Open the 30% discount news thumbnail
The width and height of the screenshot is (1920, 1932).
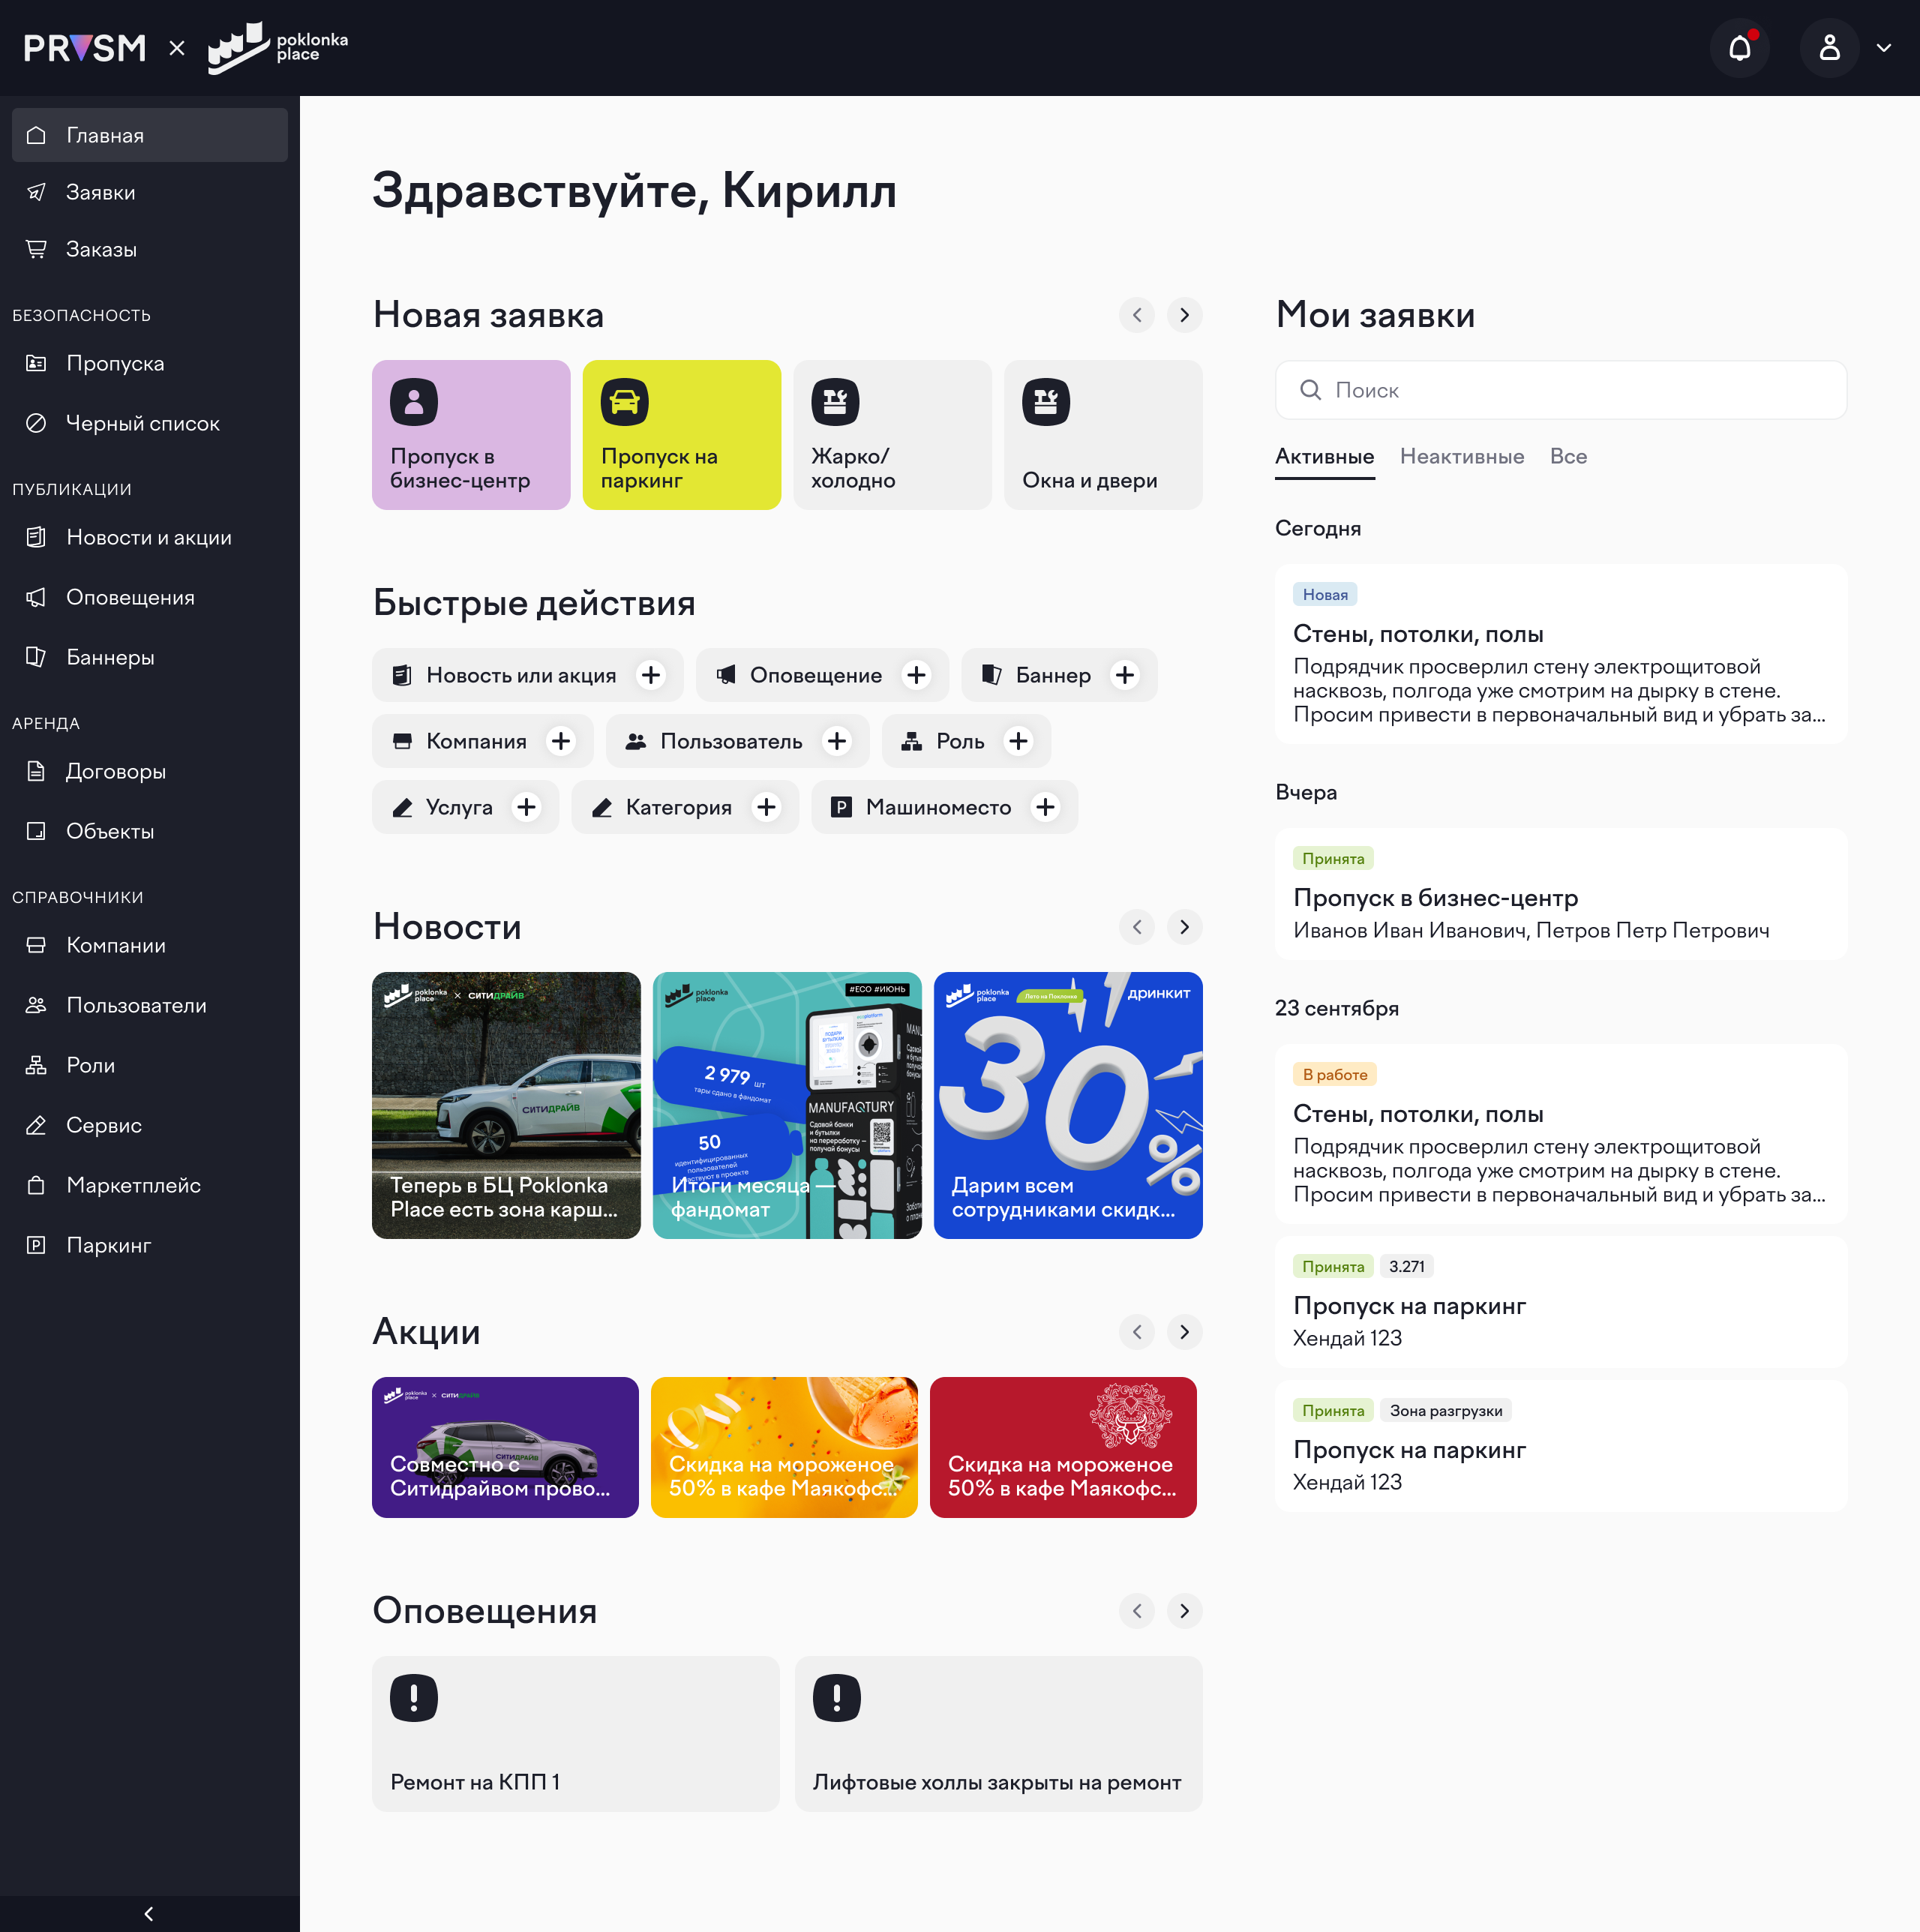tap(1067, 1105)
